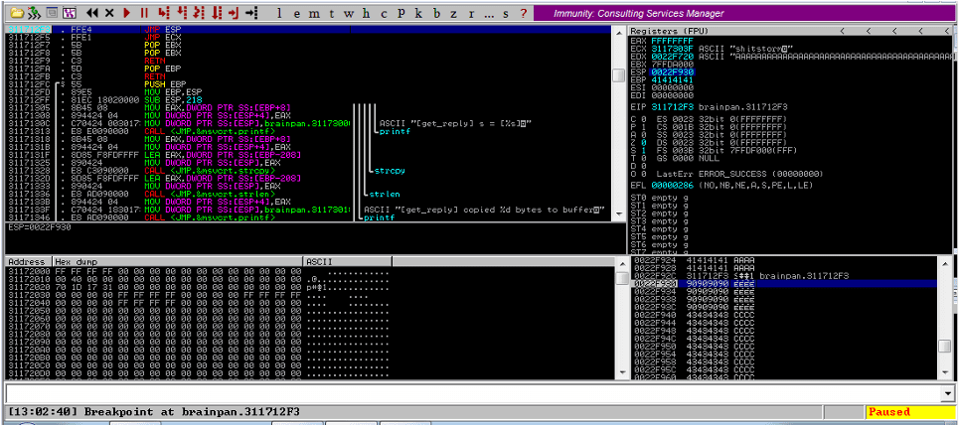Close the debugged program with X icon

coord(107,13)
